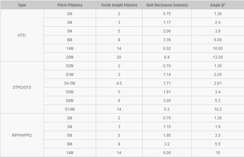Select the 6.02 belt thickness value
244x157 pixels.
[167, 49]
